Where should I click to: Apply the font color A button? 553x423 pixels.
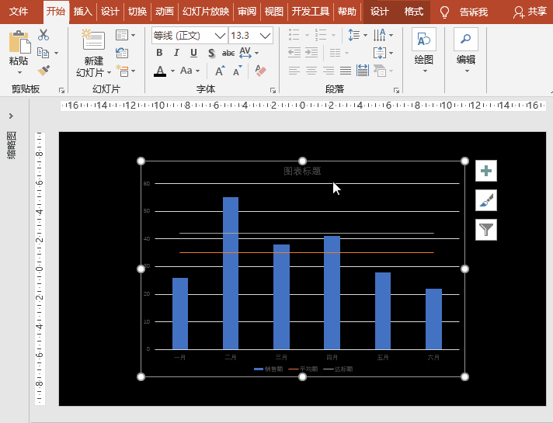click(x=160, y=71)
